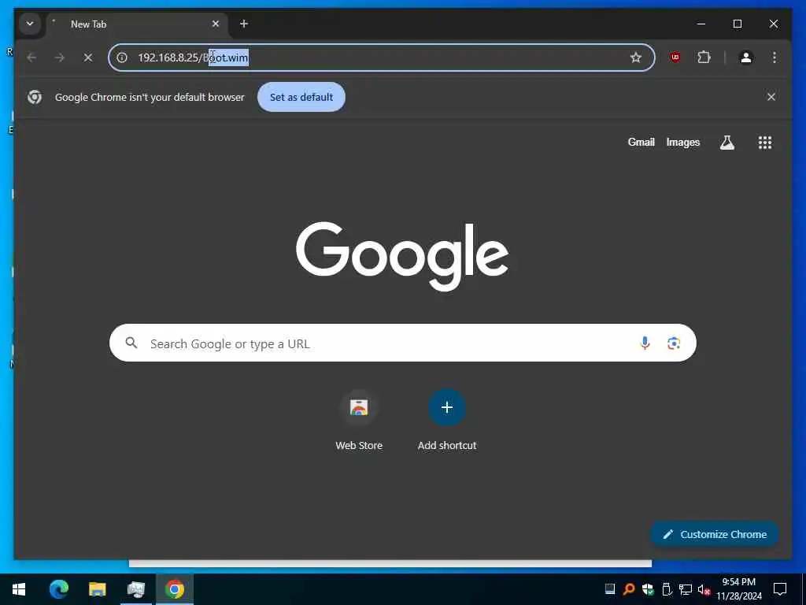Open uBlock Origin extension icon
The image size is (806, 605).
pos(675,58)
